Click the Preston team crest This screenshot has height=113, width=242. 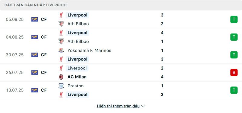(61, 86)
